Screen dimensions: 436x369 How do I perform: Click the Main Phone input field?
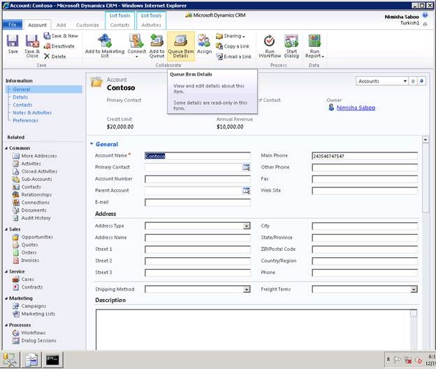(364, 157)
